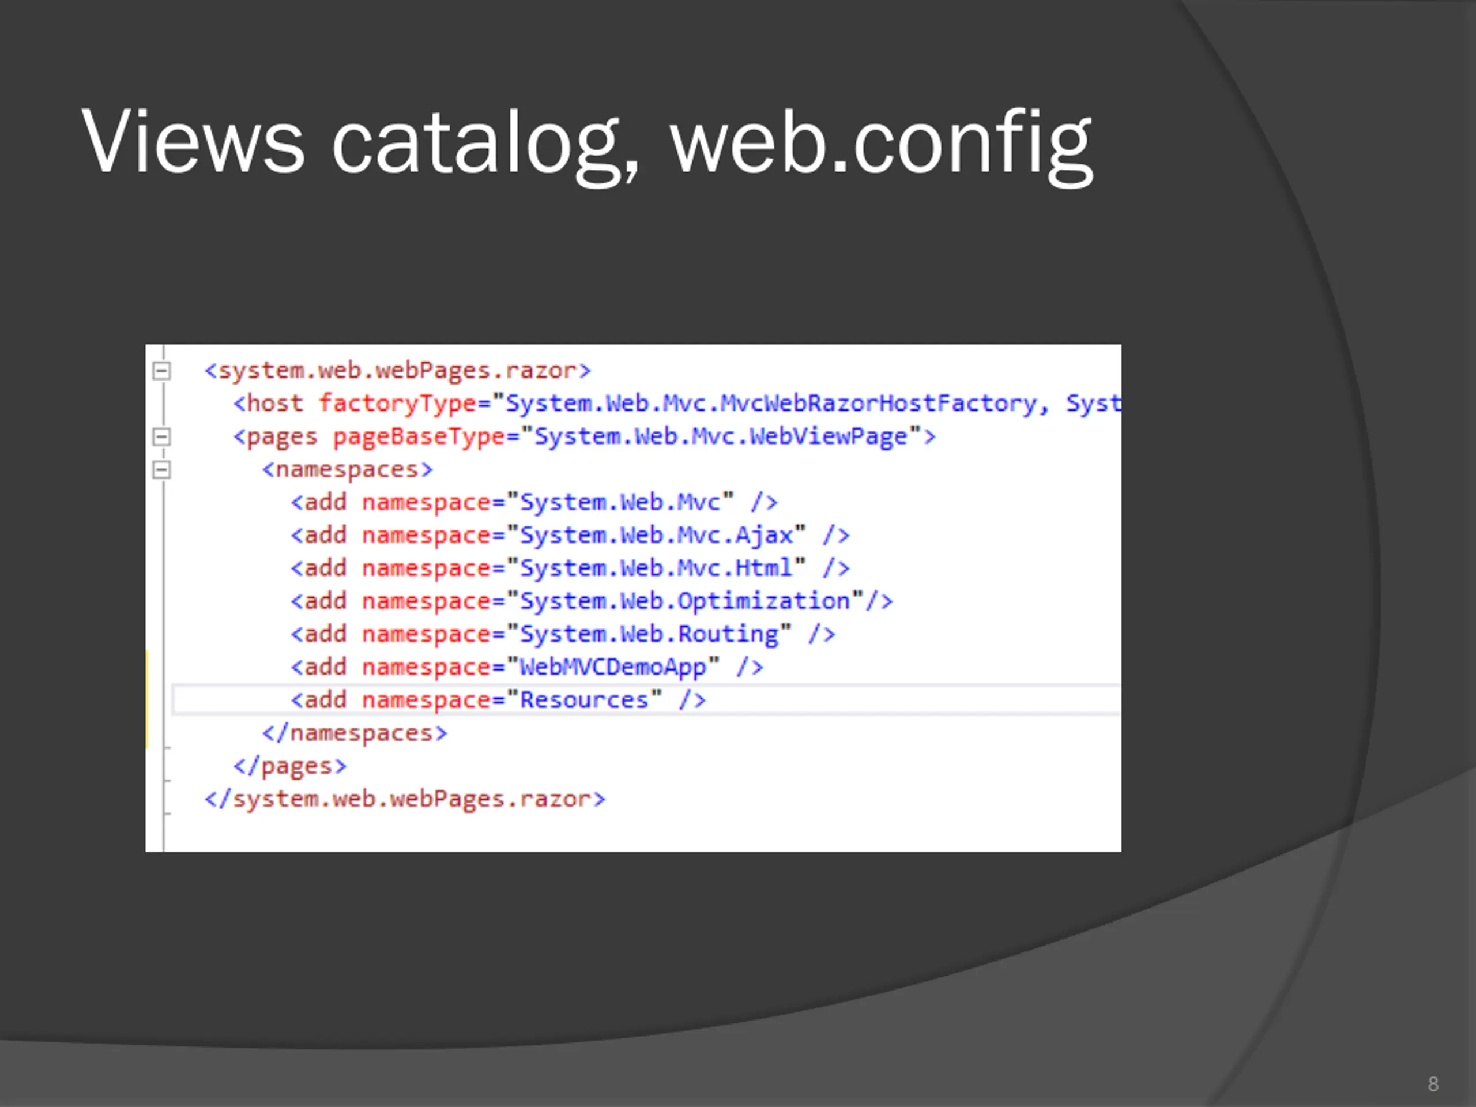Click the pages pageBaseType attribute line
The height and width of the screenshot is (1107, 1476).
coord(585,437)
